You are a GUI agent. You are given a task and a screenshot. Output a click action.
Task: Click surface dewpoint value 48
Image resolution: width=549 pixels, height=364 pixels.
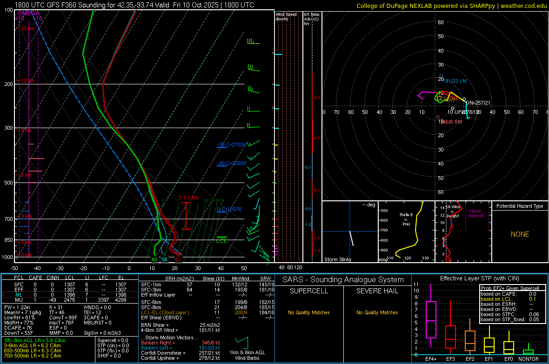point(154,259)
